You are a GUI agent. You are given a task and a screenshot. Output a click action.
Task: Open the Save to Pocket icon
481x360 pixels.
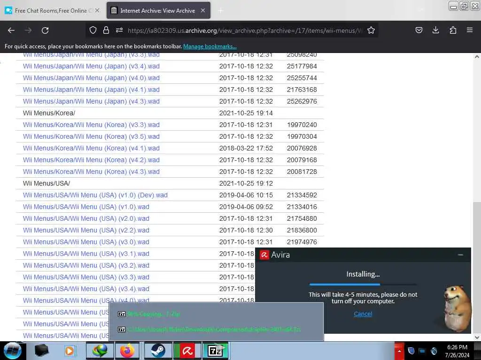click(419, 30)
